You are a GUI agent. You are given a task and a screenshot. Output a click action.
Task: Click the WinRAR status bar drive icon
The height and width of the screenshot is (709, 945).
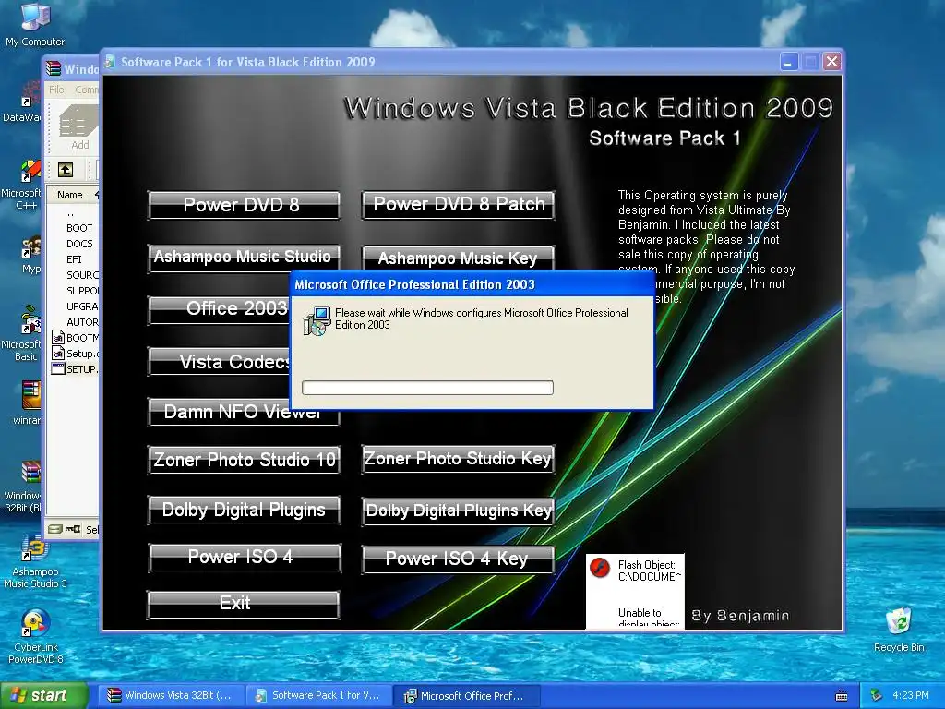pyautogui.click(x=54, y=529)
